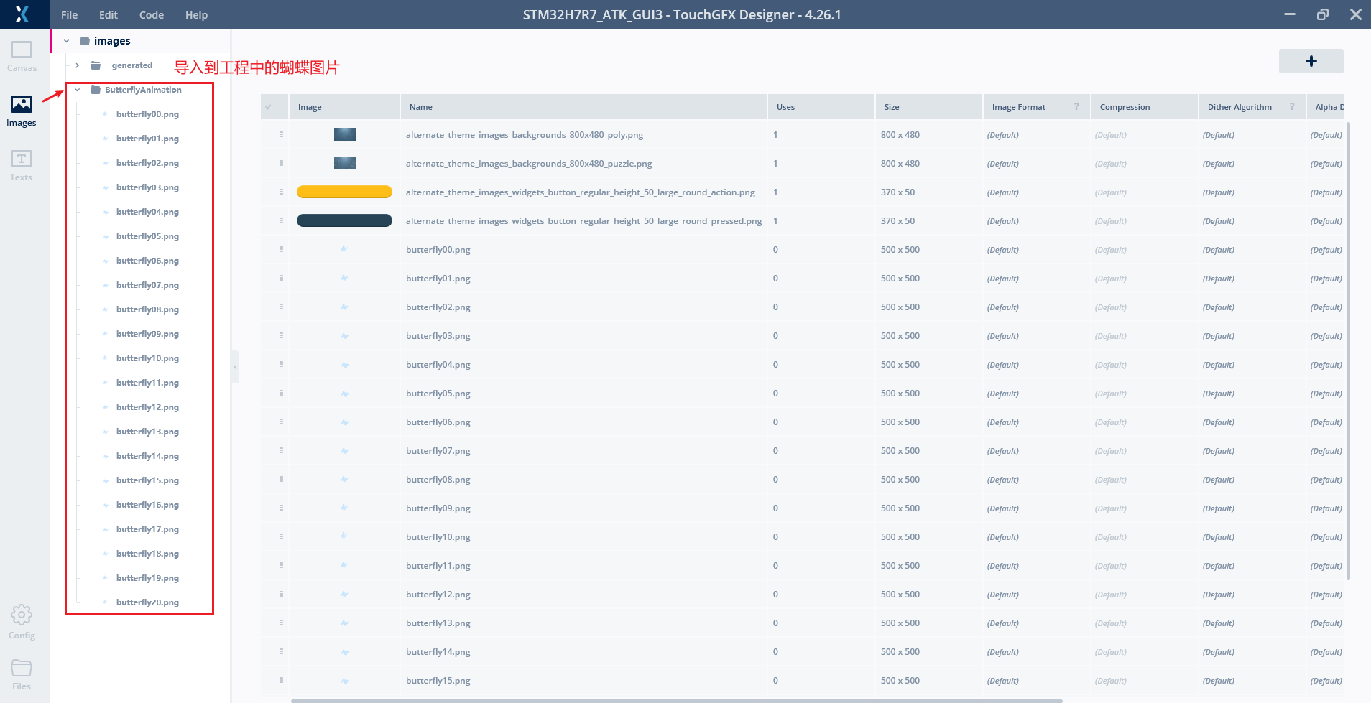
Task: Open the Canvas view in sidebar
Action: coord(22,57)
